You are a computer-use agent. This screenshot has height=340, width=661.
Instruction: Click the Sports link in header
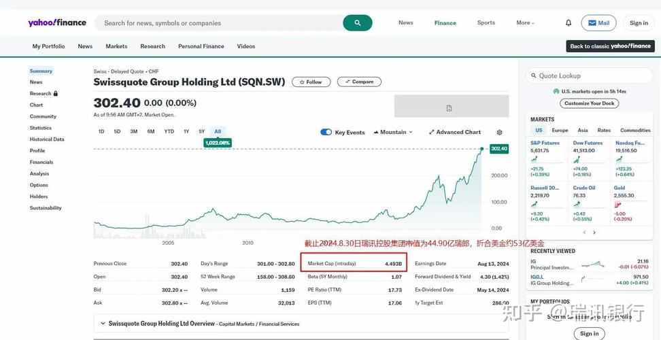click(486, 22)
